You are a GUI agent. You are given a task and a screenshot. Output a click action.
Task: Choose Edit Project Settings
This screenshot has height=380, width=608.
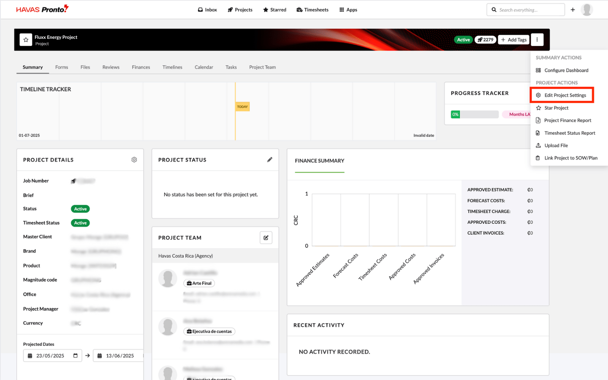point(562,95)
